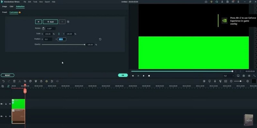Open the View menu
Image resolution: width=257 pixels, height=128 pixels.
[41, 2]
